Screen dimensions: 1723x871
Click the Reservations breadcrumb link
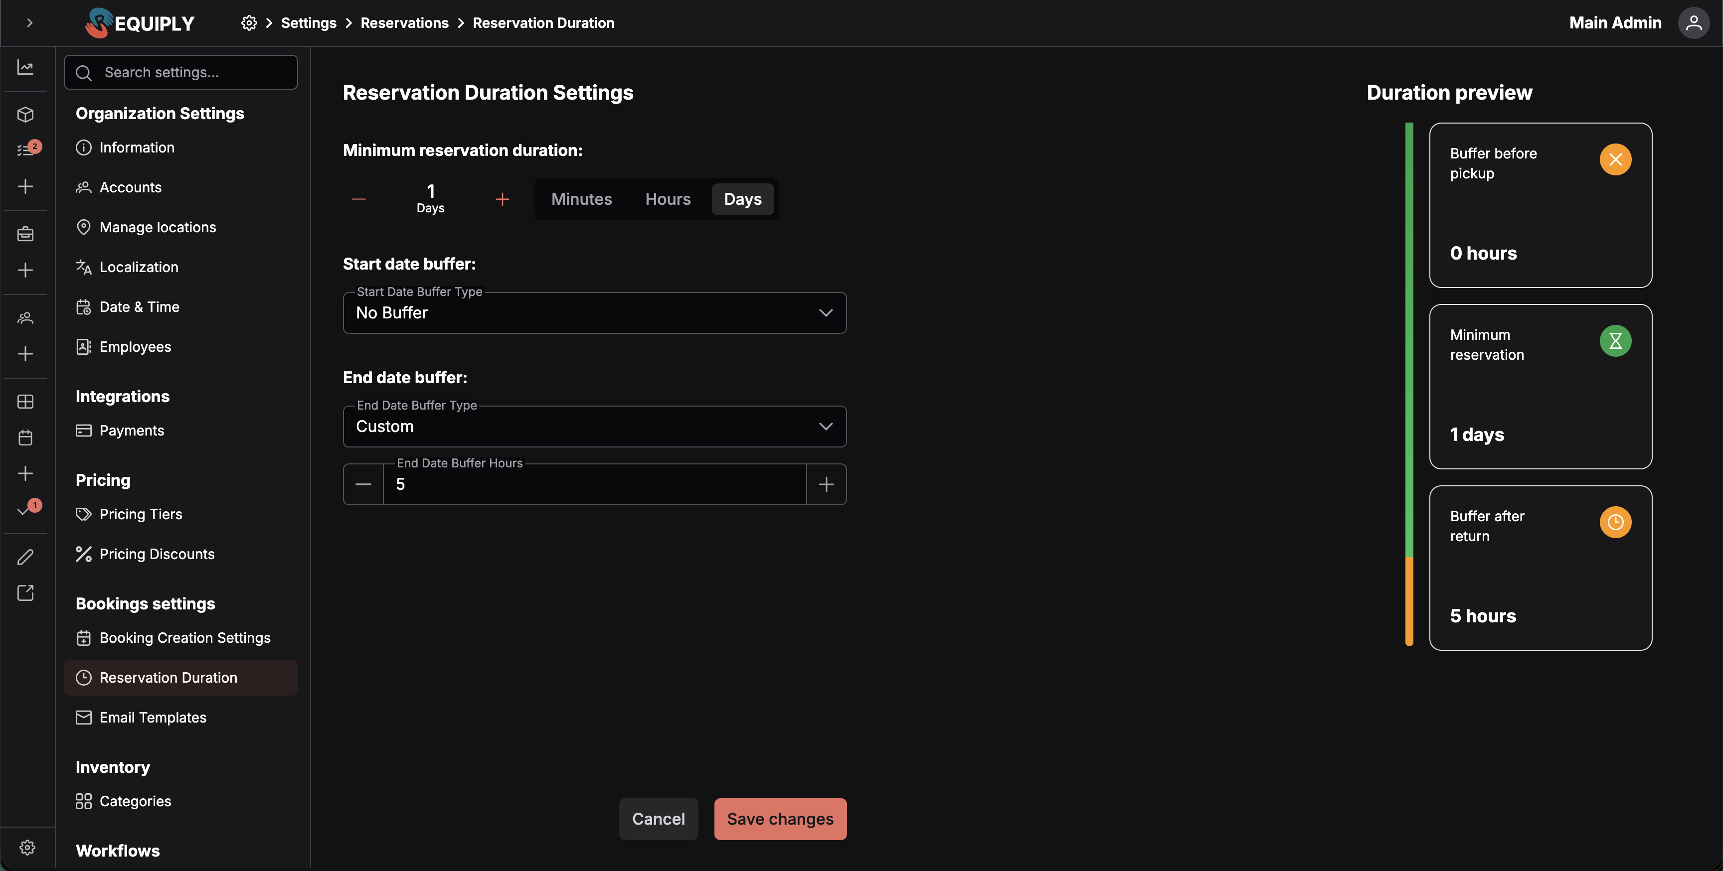pos(404,23)
